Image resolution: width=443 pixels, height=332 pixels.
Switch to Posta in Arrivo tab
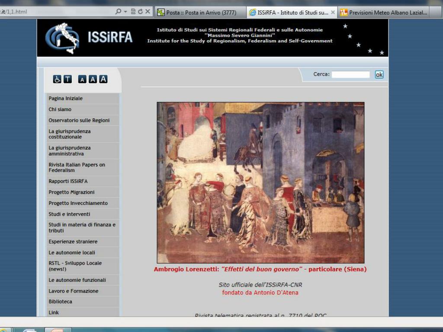coord(200,13)
